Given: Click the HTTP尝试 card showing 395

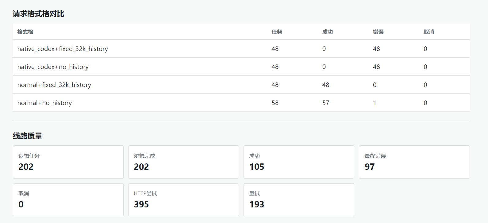Looking at the screenshot, I should (x=183, y=200).
